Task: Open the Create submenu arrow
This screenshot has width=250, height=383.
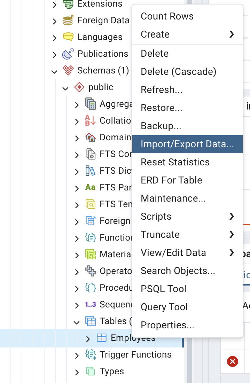Action: (x=232, y=34)
